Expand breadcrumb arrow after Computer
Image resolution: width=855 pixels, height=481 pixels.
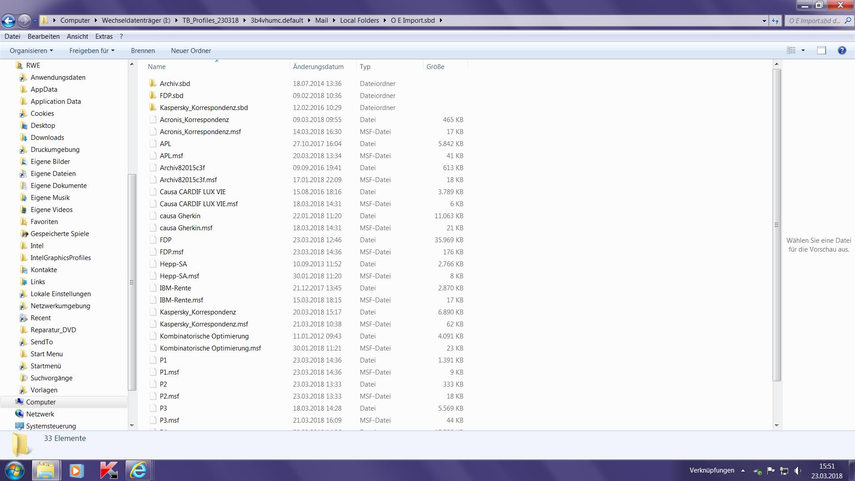[96, 20]
